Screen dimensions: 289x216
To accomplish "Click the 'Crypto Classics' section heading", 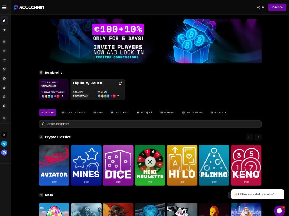I will click(x=58, y=137).
